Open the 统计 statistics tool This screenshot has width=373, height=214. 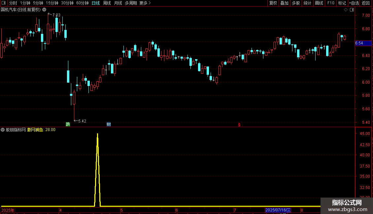[307, 3]
